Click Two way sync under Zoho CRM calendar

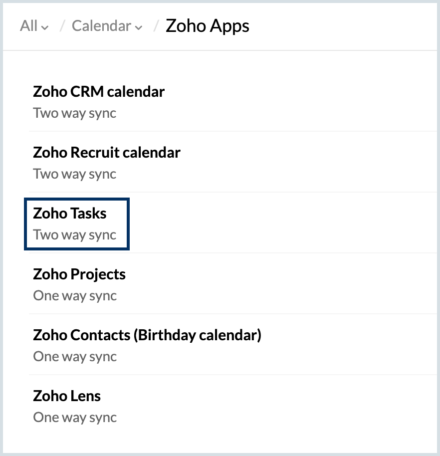click(x=74, y=113)
